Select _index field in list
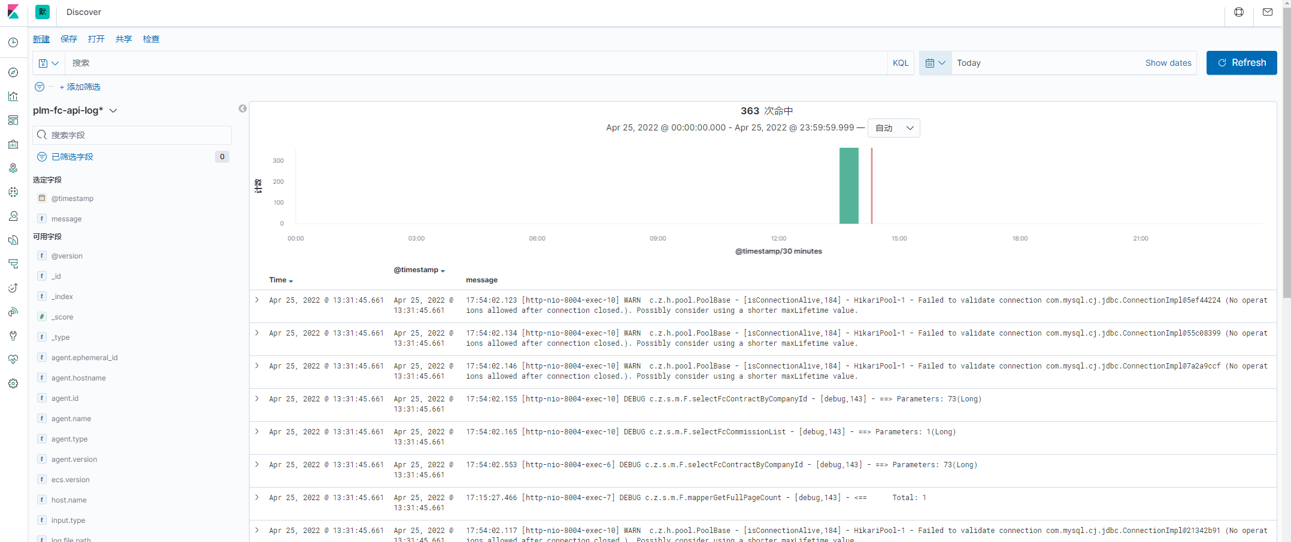This screenshot has height=542, width=1291. (x=62, y=297)
